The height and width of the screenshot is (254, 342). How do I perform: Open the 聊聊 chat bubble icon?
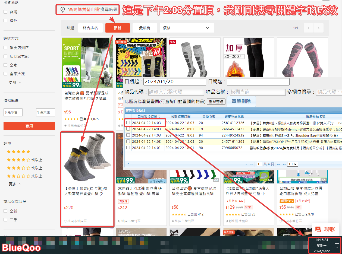pos(318,229)
